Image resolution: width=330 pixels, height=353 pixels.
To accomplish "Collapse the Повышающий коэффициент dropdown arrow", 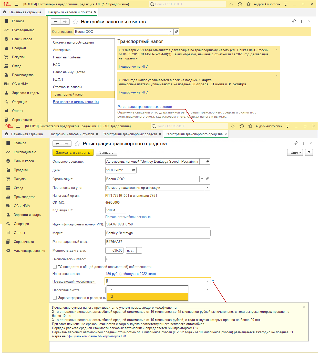I will click(208, 281).
